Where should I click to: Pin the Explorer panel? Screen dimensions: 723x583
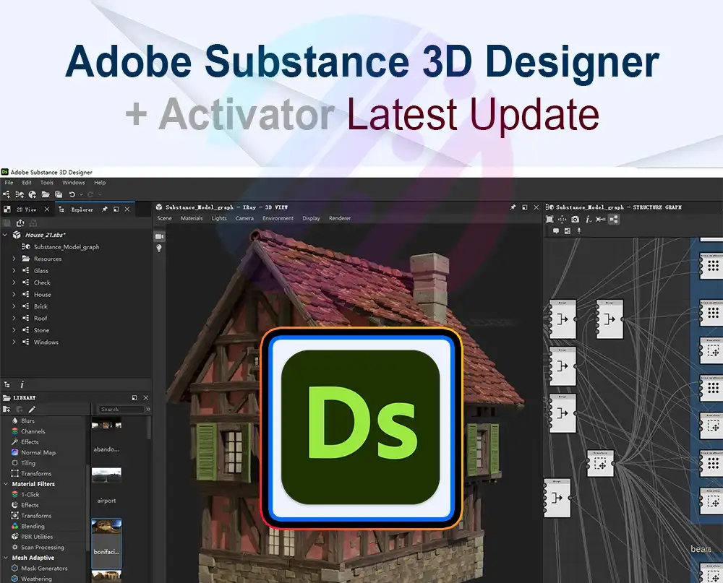(104, 210)
